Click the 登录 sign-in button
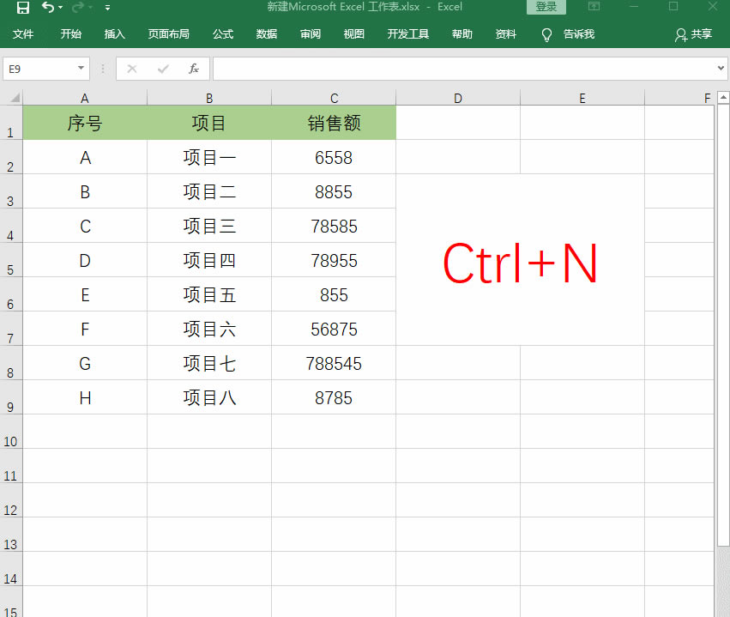Image resolution: width=730 pixels, height=617 pixels. point(546,7)
